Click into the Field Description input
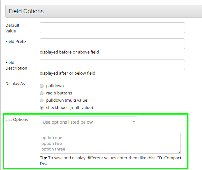The image size is (202, 170). (x=112, y=65)
